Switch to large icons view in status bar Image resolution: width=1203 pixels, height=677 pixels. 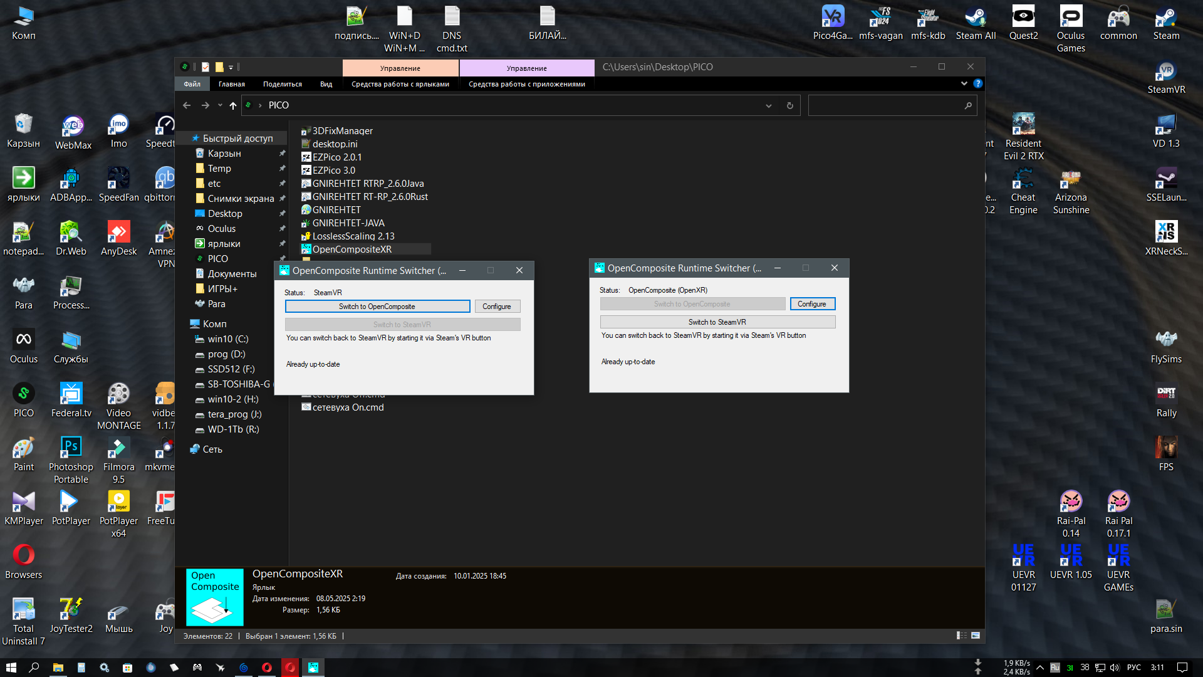coord(976,636)
